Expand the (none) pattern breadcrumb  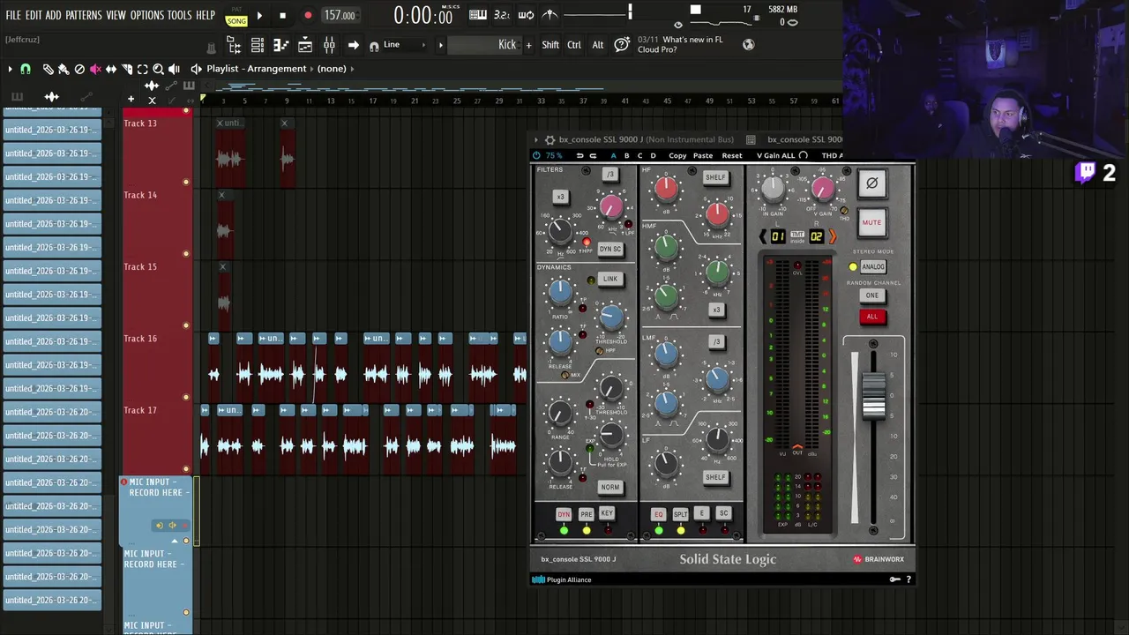332,69
